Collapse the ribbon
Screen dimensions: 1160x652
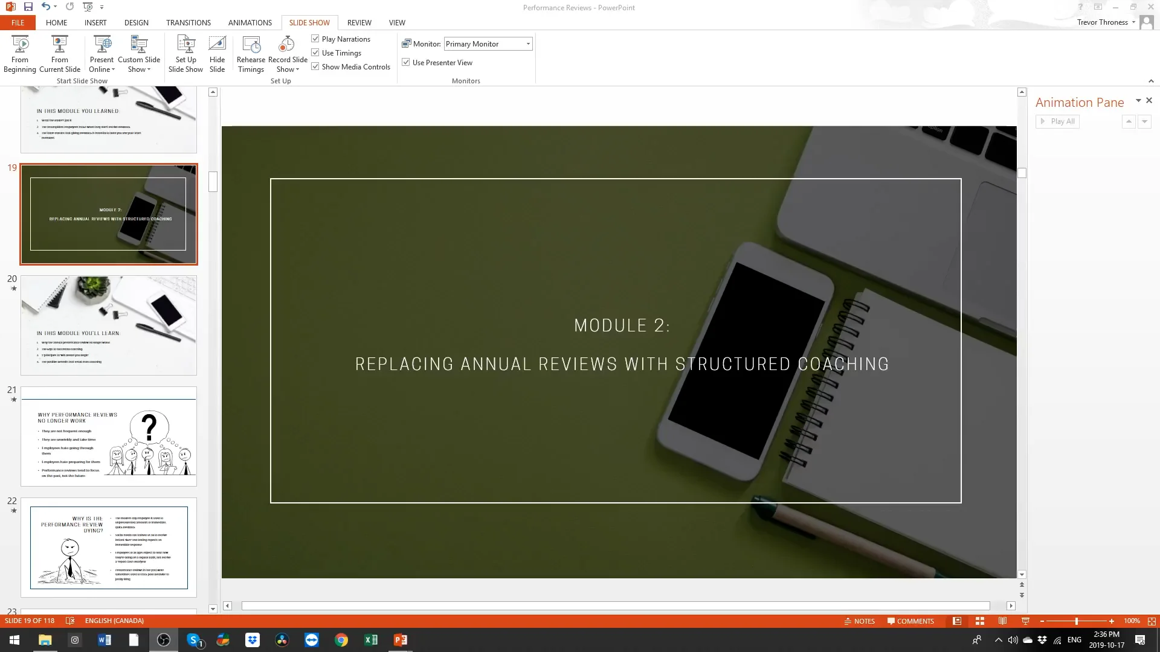point(1151,81)
